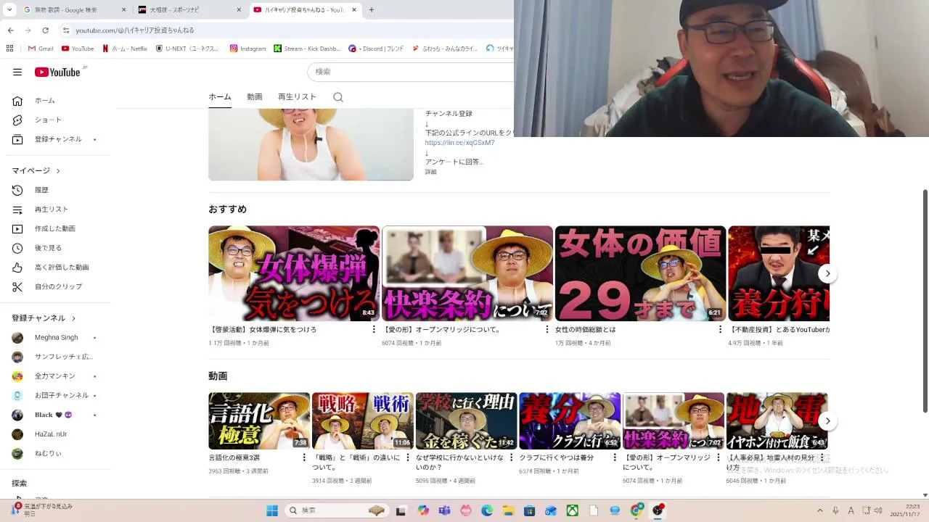The image size is (929, 522).
Task: Expand 登録チャンネル section chevron
Action: [73, 318]
